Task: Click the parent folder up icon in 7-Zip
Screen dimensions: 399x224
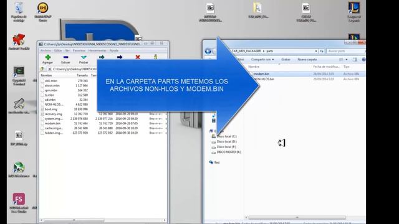Action: pyautogui.click(x=42, y=69)
